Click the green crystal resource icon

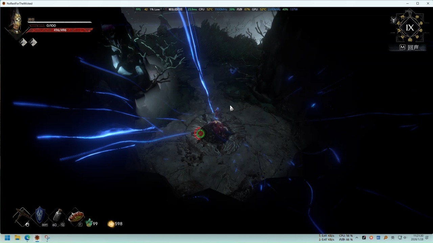[89, 223]
